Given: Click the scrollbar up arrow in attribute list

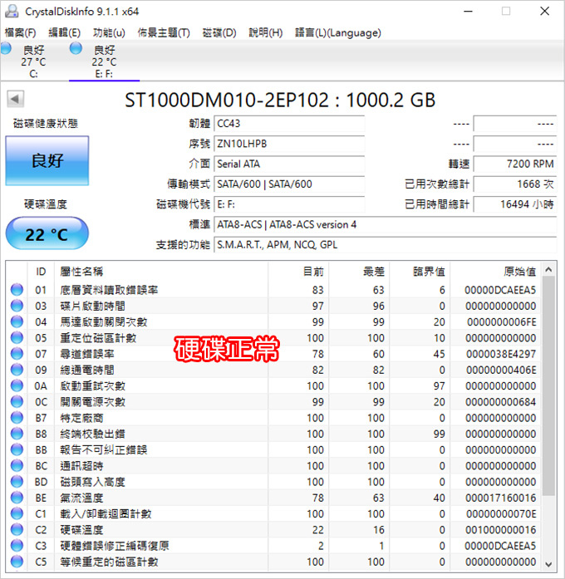Looking at the screenshot, I should pyautogui.click(x=548, y=269).
